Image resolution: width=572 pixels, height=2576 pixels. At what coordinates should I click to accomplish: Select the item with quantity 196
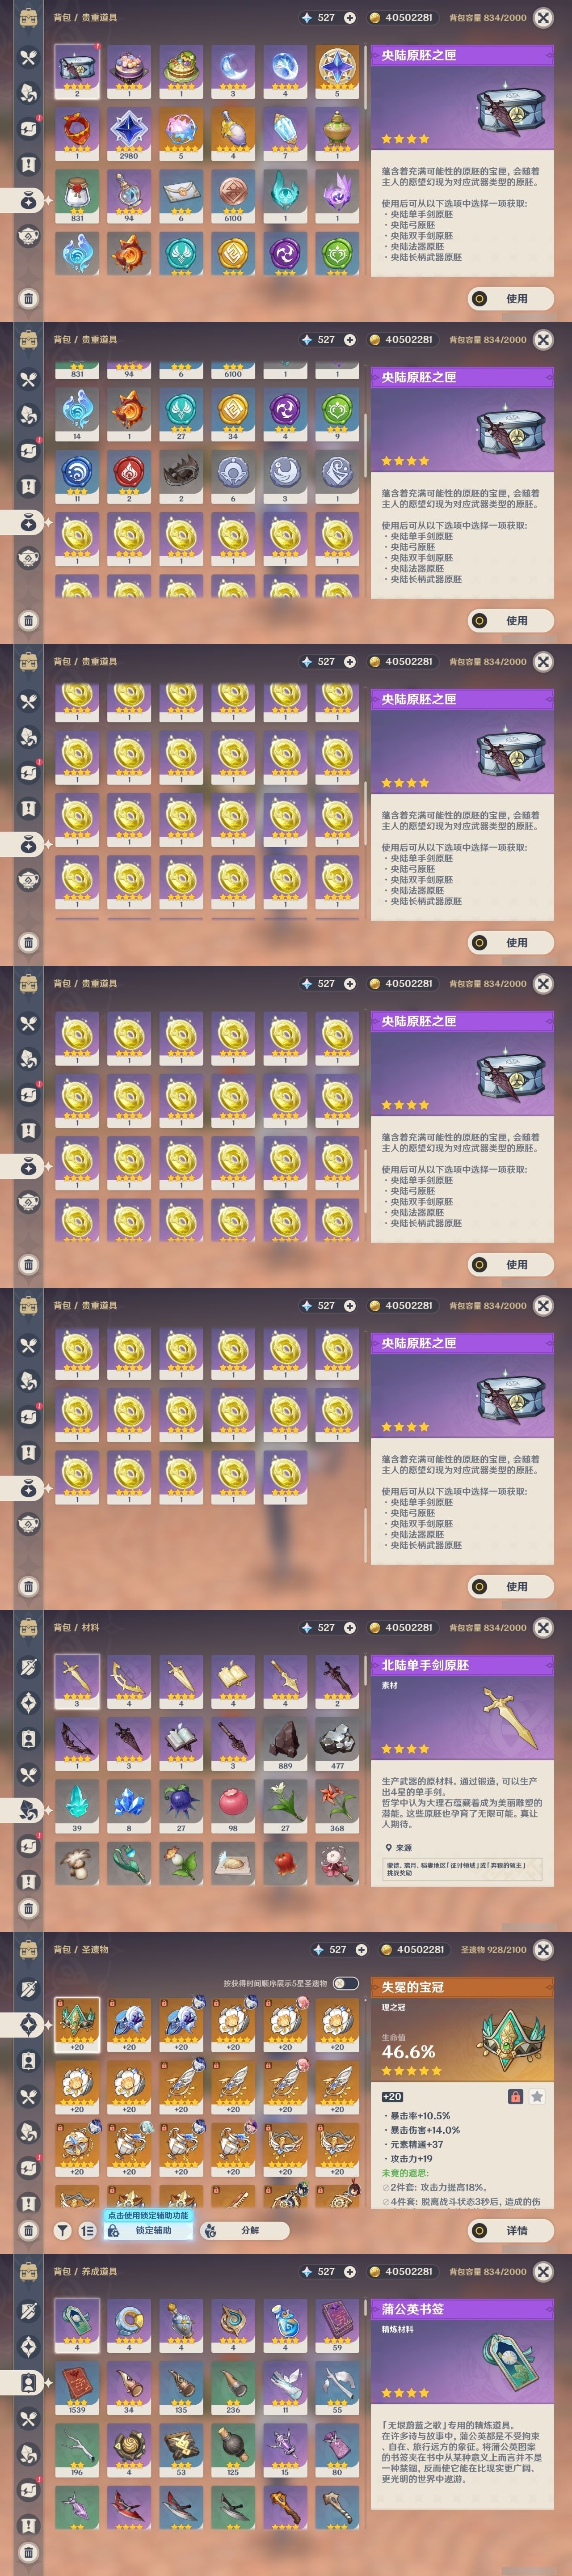[76, 2451]
